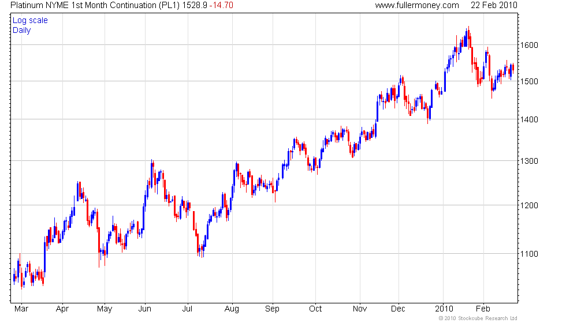Click the 'Sep' month axis label

pos(272,309)
